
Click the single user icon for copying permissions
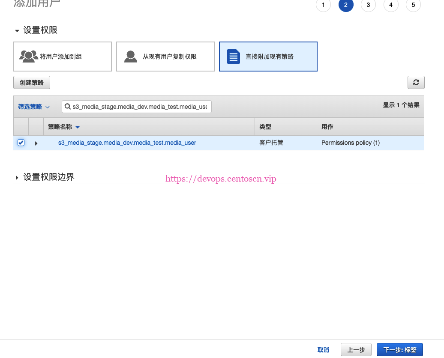(131, 56)
